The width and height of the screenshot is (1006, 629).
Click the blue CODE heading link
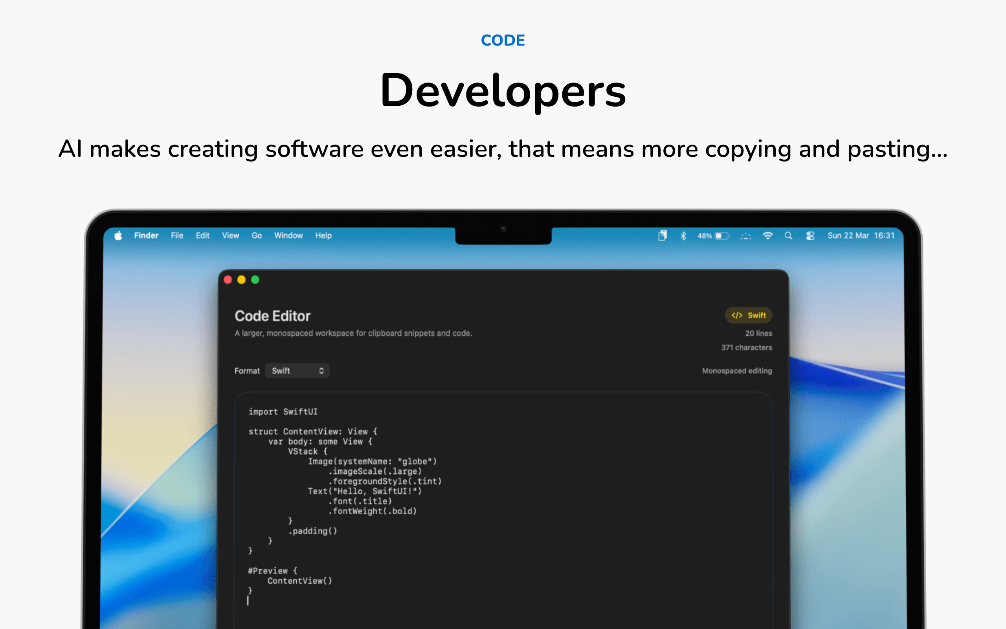coord(503,40)
